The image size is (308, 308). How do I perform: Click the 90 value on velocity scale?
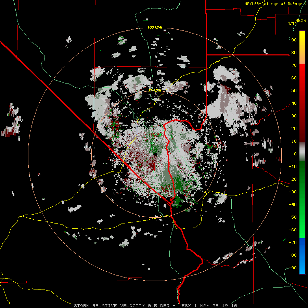(294, 40)
